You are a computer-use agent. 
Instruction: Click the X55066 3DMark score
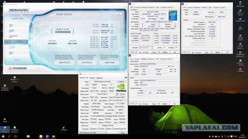coord(62,32)
